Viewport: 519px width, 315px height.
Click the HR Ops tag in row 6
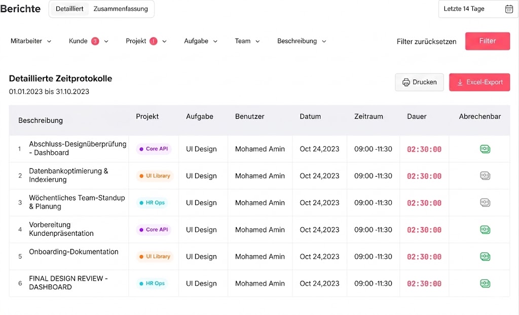point(152,283)
